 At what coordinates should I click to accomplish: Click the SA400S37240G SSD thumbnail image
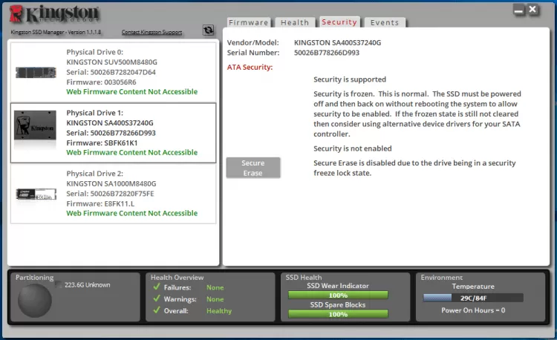click(x=35, y=132)
